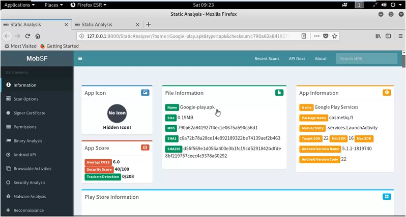Screen dimensions: 406x217
Task: Open the Places menu dropdown
Action: coord(53,5)
